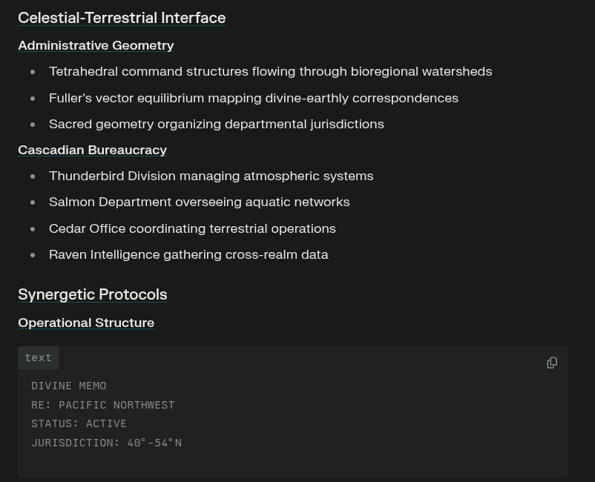This screenshot has height=482, width=595.
Task: Select the Sacred geometry bullet text
Action: [x=217, y=125]
